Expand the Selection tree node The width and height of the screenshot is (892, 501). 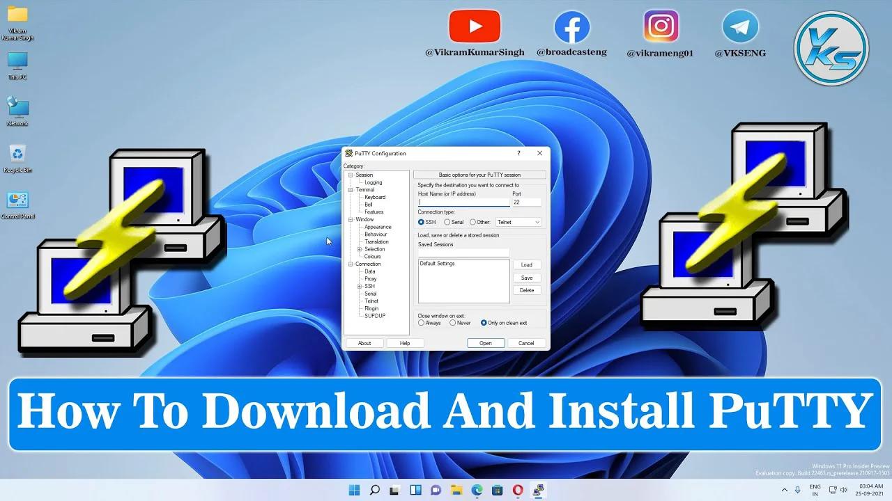[360, 249]
